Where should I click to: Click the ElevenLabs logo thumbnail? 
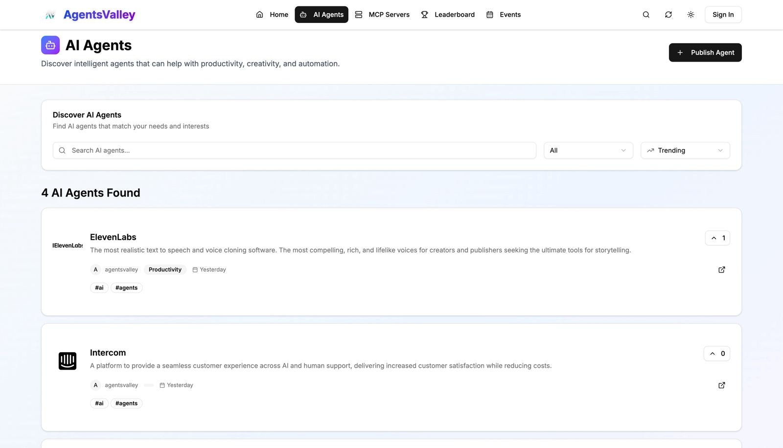[68, 246]
